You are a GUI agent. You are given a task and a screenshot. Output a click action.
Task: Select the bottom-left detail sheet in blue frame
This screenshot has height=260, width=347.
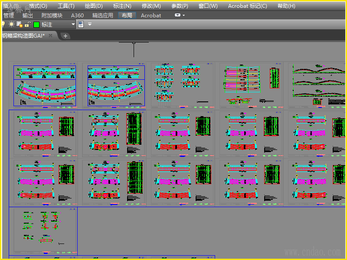pos(43,231)
